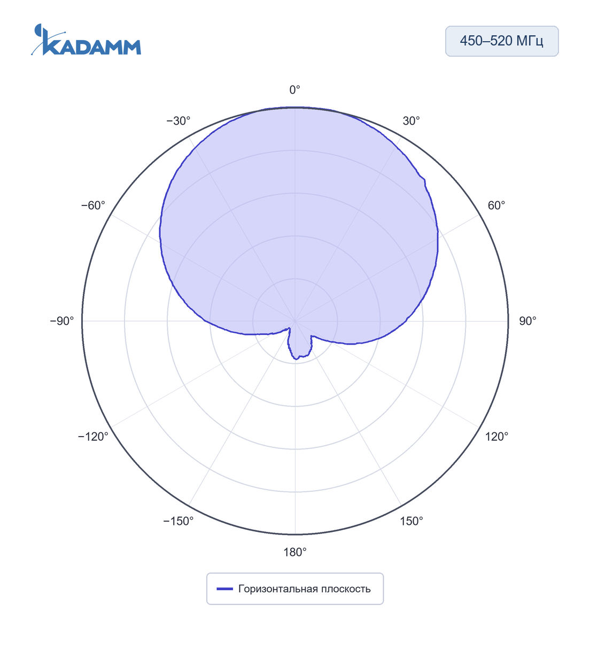Select the 0° angle label
Image resolution: width=590 pixels, height=648 pixels.
tap(295, 90)
